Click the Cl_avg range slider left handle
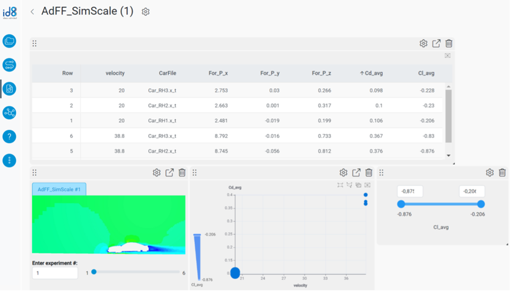This screenshot has width=511, height=292. click(x=401, y=204)
